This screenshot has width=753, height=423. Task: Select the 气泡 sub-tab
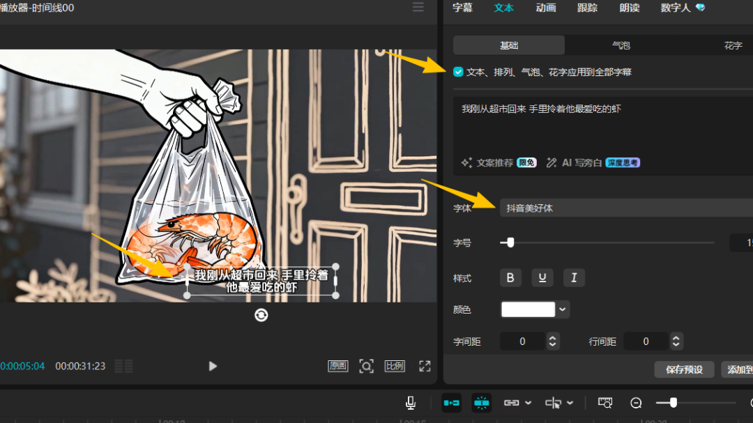[621, 45]
